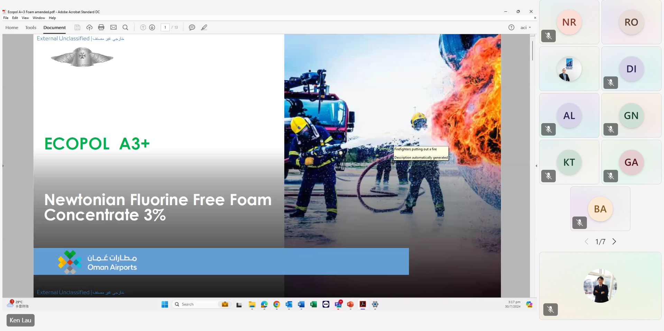Screen dimensions: 664x331
Task: Go to next page arrow
Action: (x=152, y=27)
